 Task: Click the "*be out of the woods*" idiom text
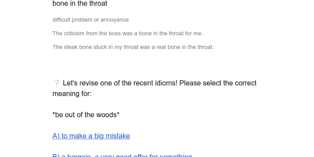tap(86, 115)
